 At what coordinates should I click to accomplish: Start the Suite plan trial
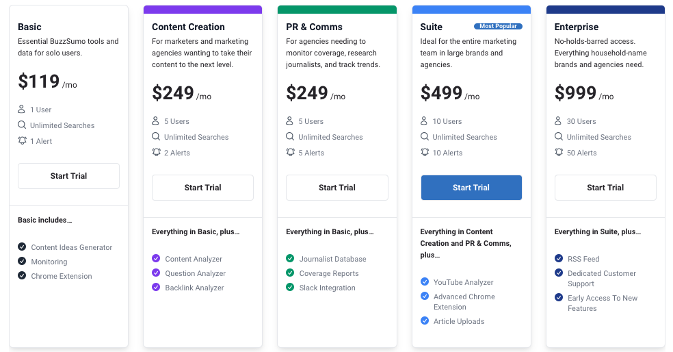tap(471, 188)
